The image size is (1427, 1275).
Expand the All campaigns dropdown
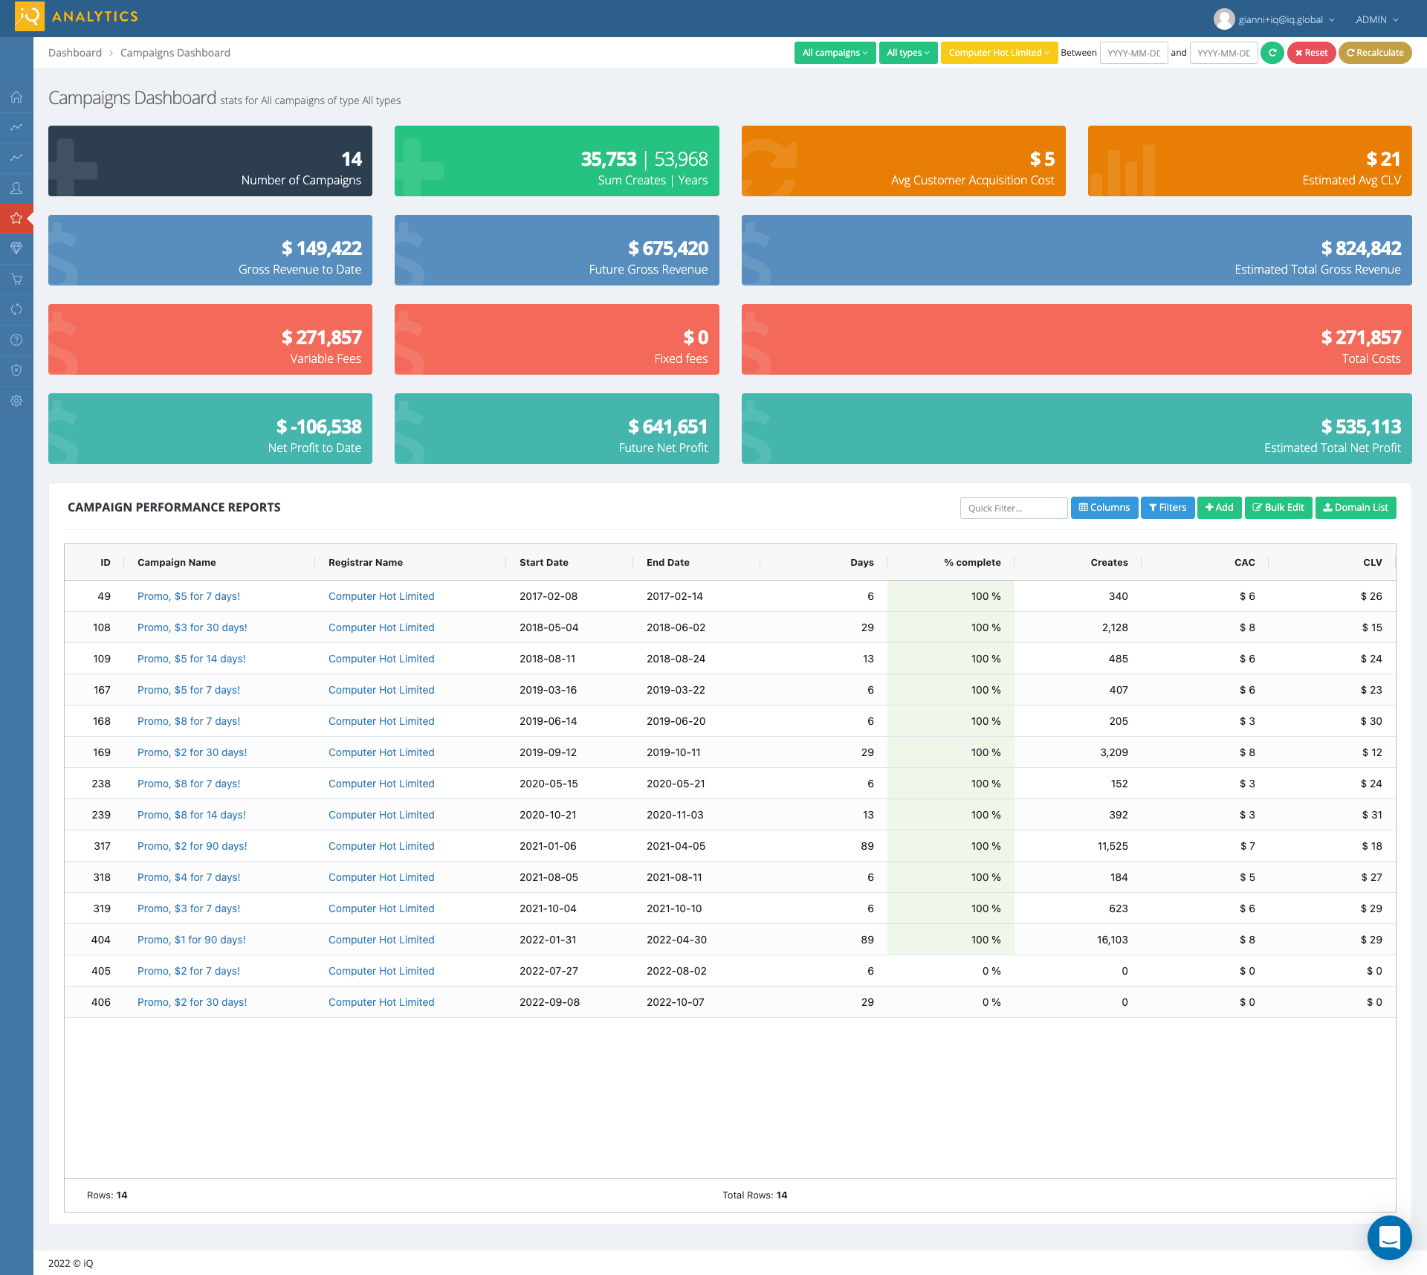tap(835, 53)
